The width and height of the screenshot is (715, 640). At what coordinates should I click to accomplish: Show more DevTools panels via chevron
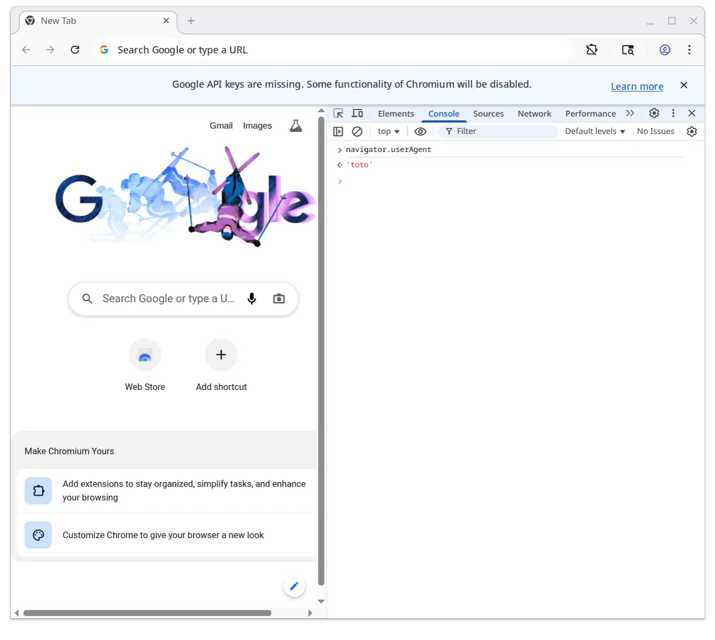pos(630,113)
